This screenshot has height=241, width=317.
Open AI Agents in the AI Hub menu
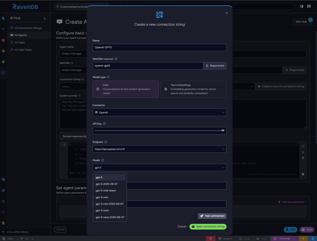pyautogui.click(x=29, y=35)
